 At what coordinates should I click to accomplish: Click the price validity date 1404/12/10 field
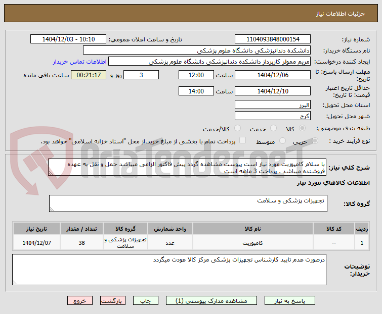coord(273,91)
